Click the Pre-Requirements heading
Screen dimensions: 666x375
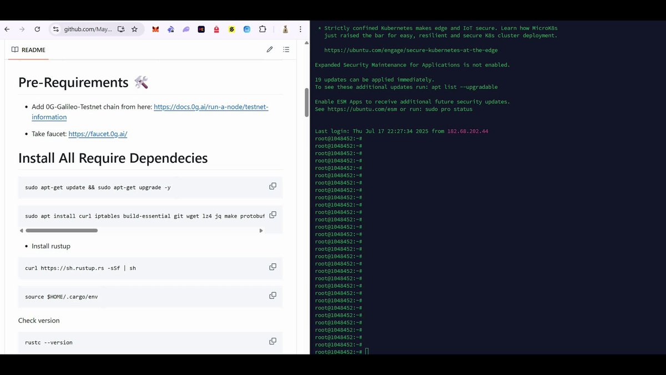(x=83, y=82)
